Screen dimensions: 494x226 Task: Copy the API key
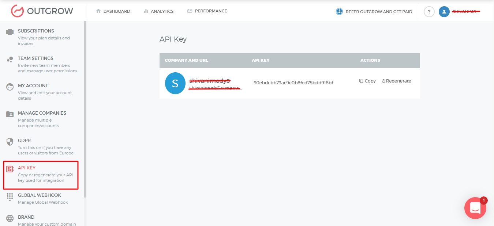367,81
